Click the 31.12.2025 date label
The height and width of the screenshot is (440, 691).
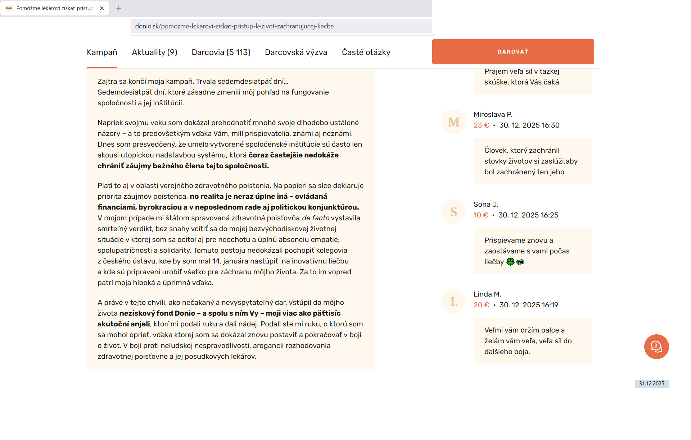click(651, 384)
